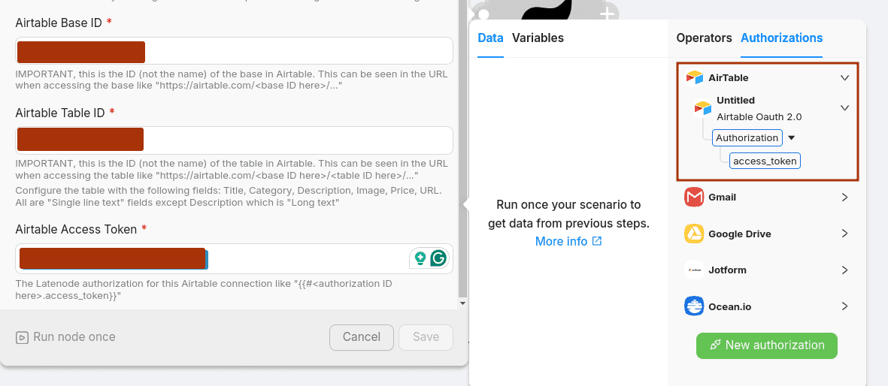Select the access_token tag
The height and width of the screenshot is (386, 888).
pos(765,161)
